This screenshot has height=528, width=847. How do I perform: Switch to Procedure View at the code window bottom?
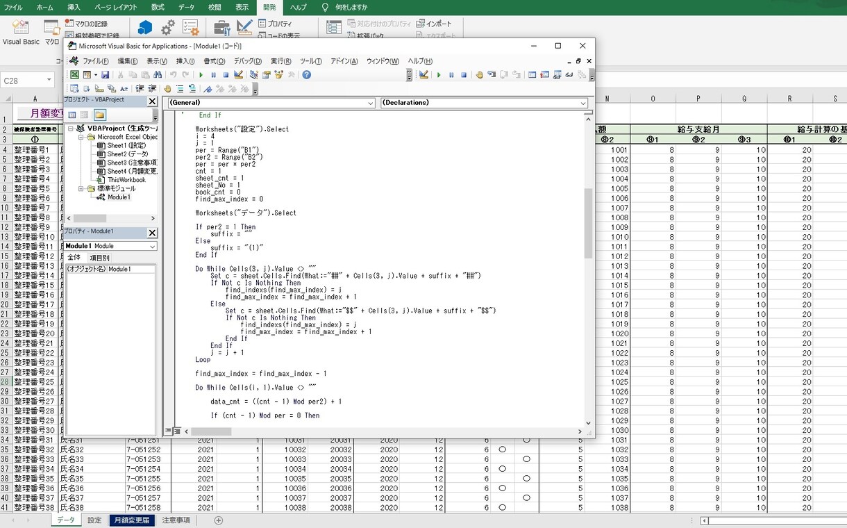(x=167, y=431)
